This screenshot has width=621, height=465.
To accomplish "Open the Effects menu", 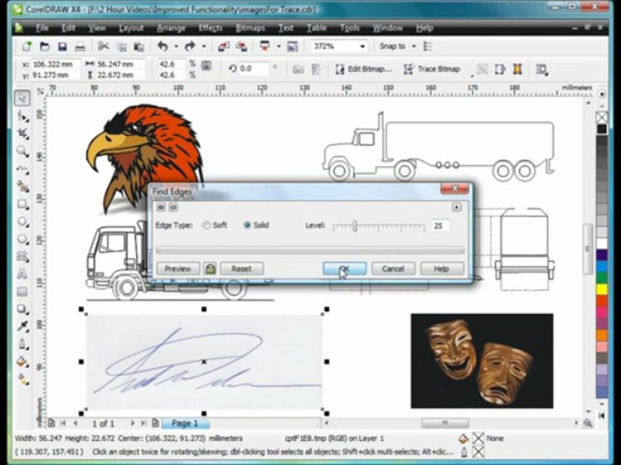I will point(210,28).
